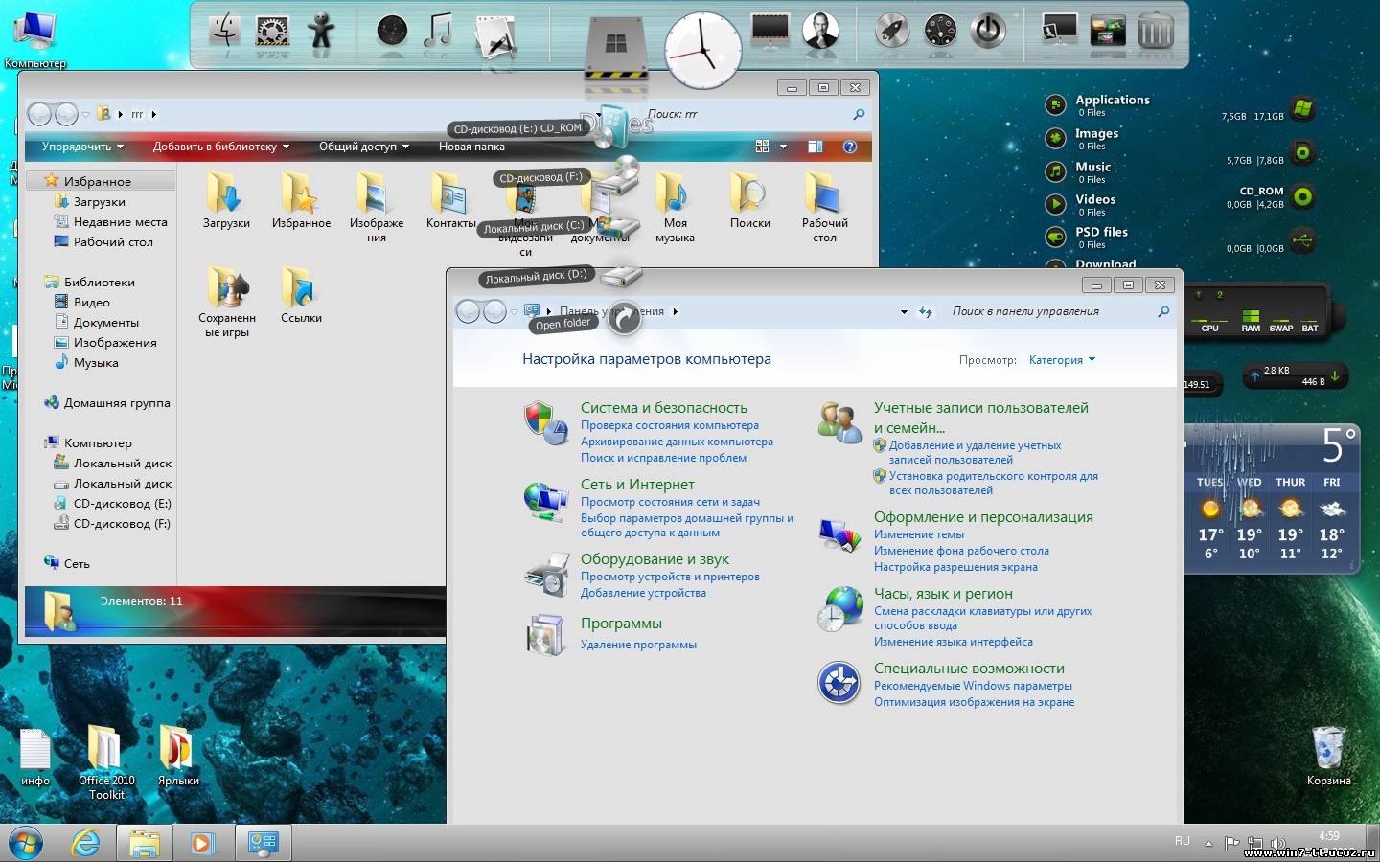Click Оборудование и звук printer icon

tap(547, 575)
